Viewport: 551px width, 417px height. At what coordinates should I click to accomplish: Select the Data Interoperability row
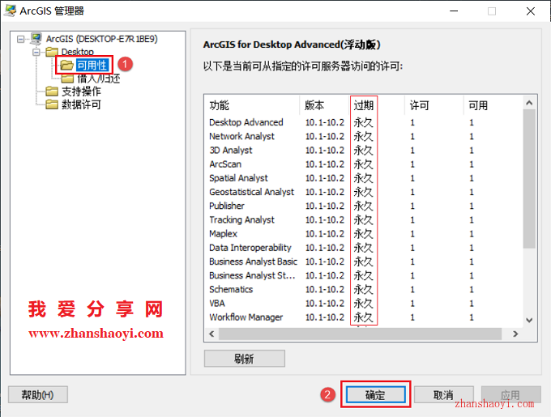pyautogui.click(x=364, y=248)
